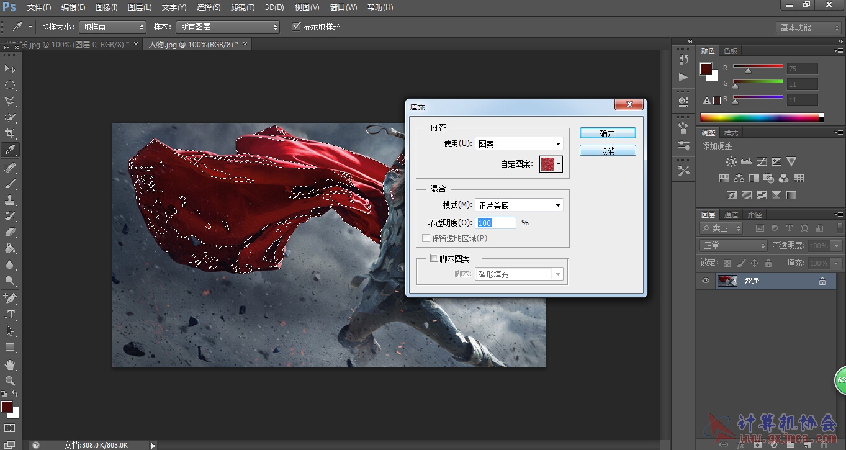Viewport: 846px width, 450px height.
Task: Open 滤镜(T) menu
Action: tap(243, 7)
